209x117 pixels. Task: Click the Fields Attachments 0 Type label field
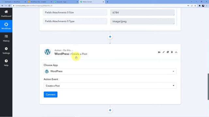[x=75, y=21]
